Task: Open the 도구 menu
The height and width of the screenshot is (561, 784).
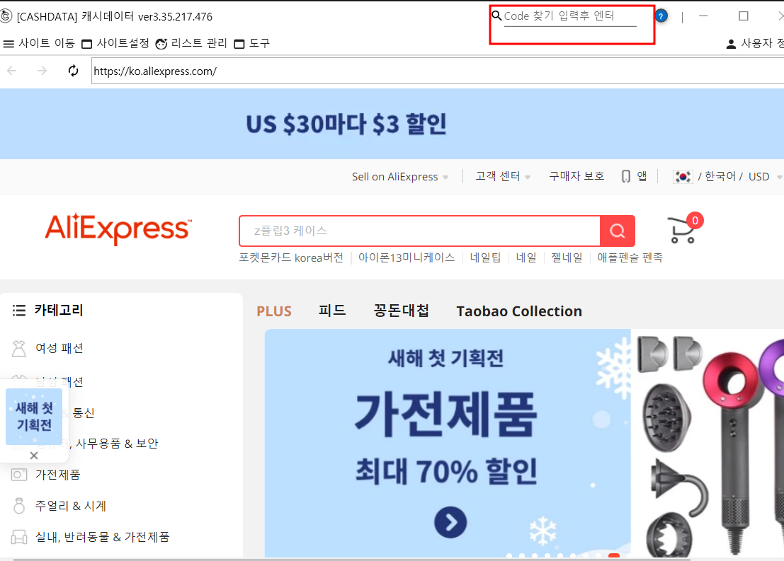Action: click(x=252, y=43)
